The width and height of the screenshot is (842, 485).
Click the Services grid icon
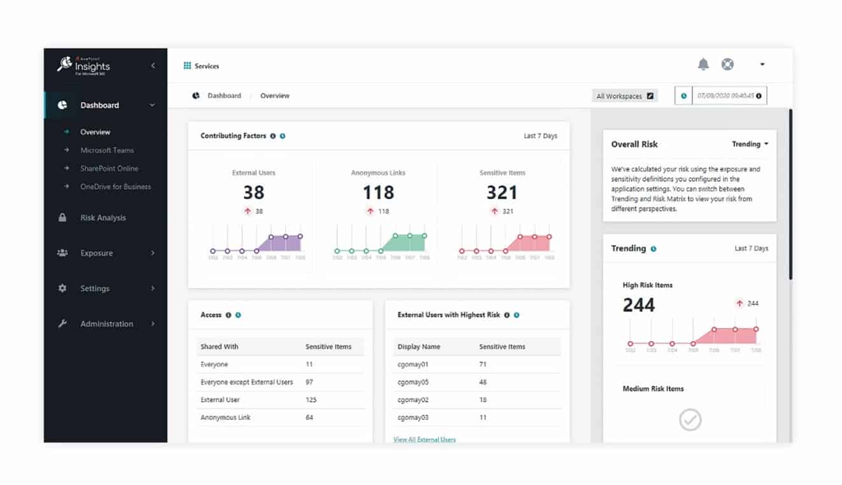point(187,66)
